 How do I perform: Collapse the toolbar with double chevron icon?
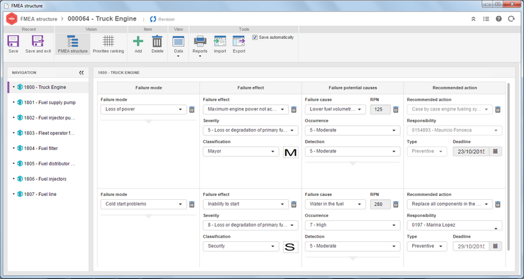click(474, 19)
